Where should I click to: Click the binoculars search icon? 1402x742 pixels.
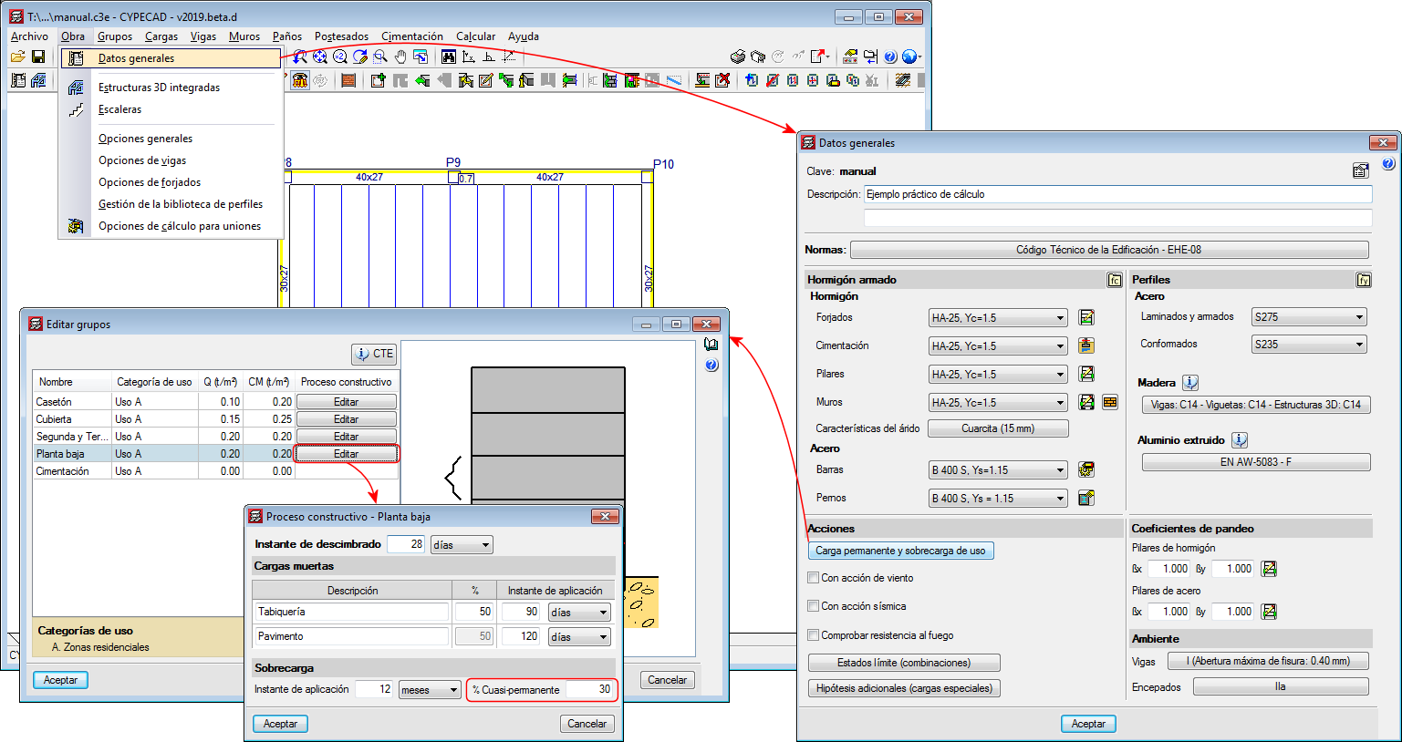[x=448, y=57]
